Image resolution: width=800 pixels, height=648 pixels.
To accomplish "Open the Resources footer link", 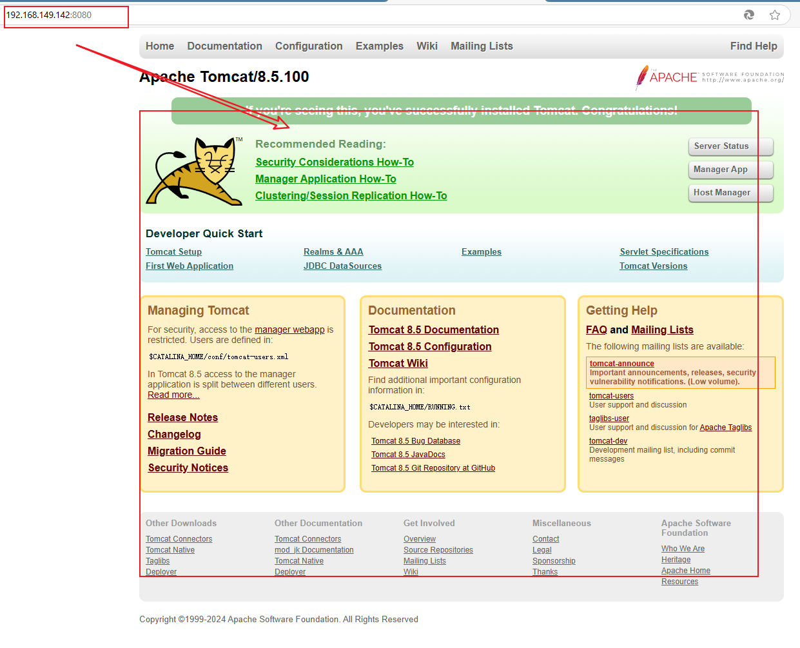I will (x=679, y=582).
